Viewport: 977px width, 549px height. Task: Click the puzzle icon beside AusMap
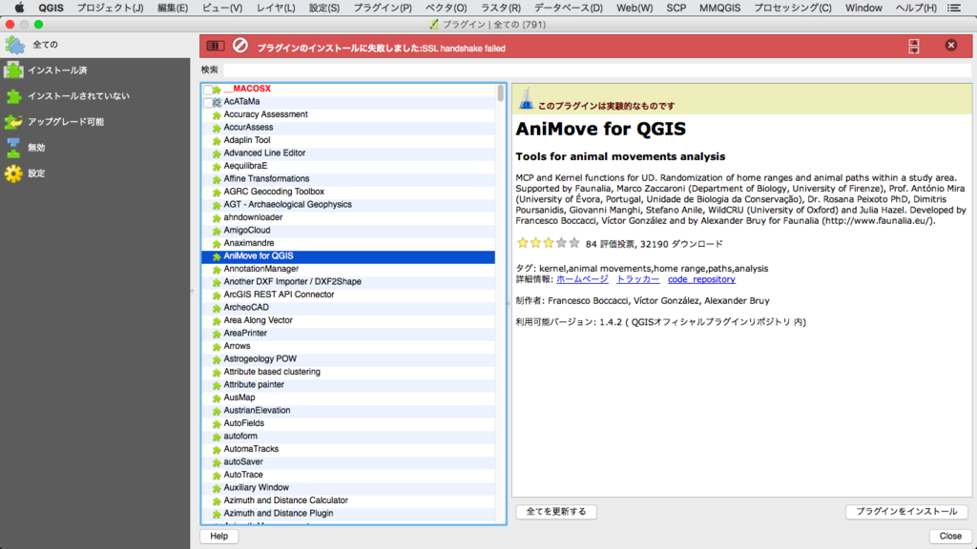pos(217,397)
